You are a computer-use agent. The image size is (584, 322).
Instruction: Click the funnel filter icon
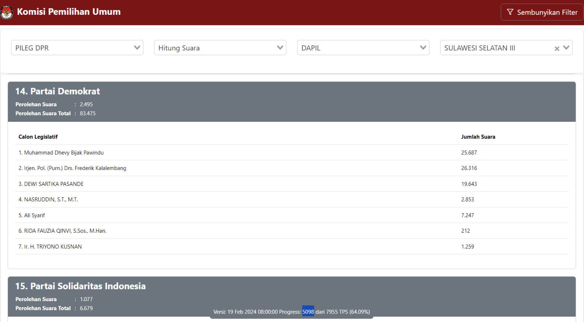tap(510, 12)
